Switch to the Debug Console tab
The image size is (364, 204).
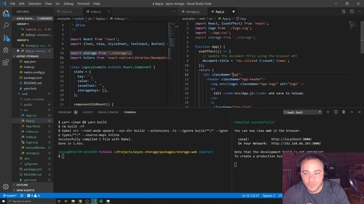(108, 112)
